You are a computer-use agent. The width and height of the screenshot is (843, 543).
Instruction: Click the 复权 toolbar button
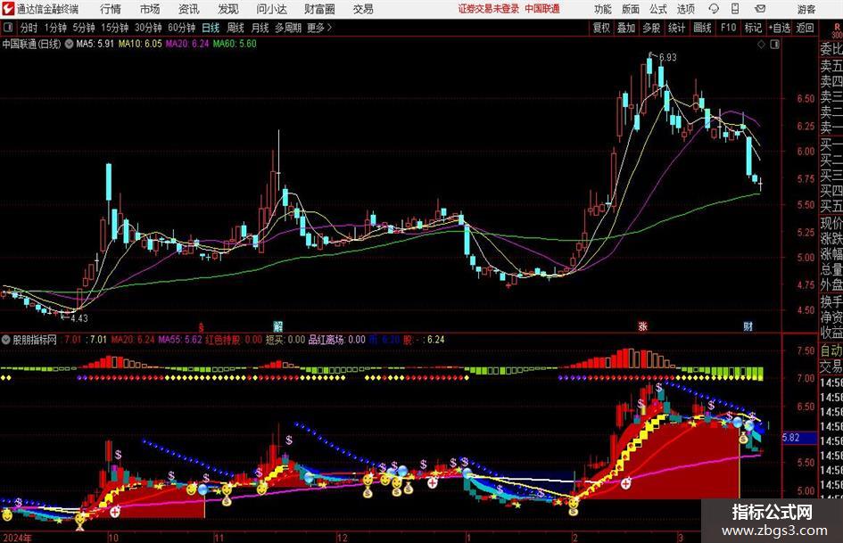[601, 28]
